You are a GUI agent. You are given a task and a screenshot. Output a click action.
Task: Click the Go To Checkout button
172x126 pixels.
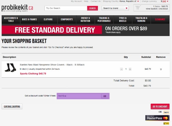(x=160, y=107)
